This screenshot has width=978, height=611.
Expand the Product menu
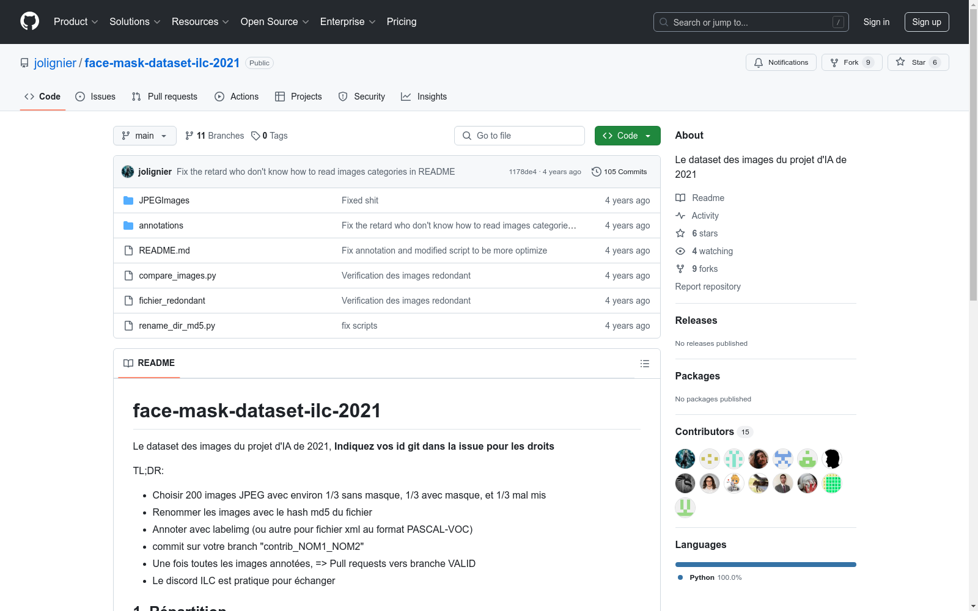(76, 21)
